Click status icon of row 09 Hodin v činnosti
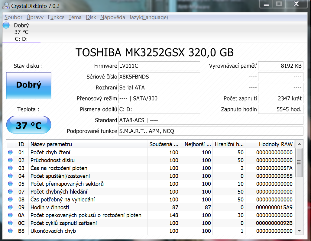 10,207
